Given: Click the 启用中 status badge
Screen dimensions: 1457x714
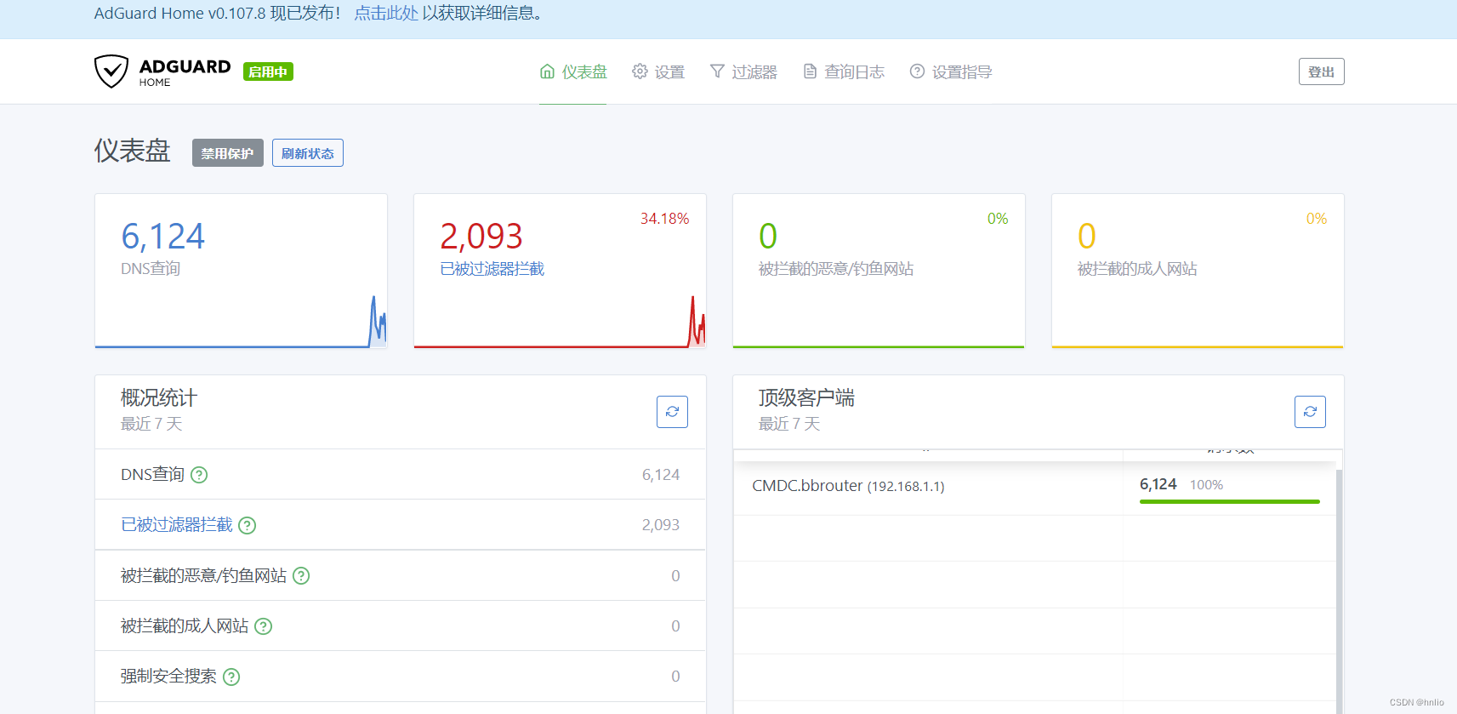Looking at the screenshot, I should click(268, 71).
